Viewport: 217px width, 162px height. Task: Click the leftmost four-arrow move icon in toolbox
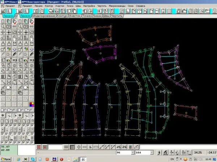[3, 32]
